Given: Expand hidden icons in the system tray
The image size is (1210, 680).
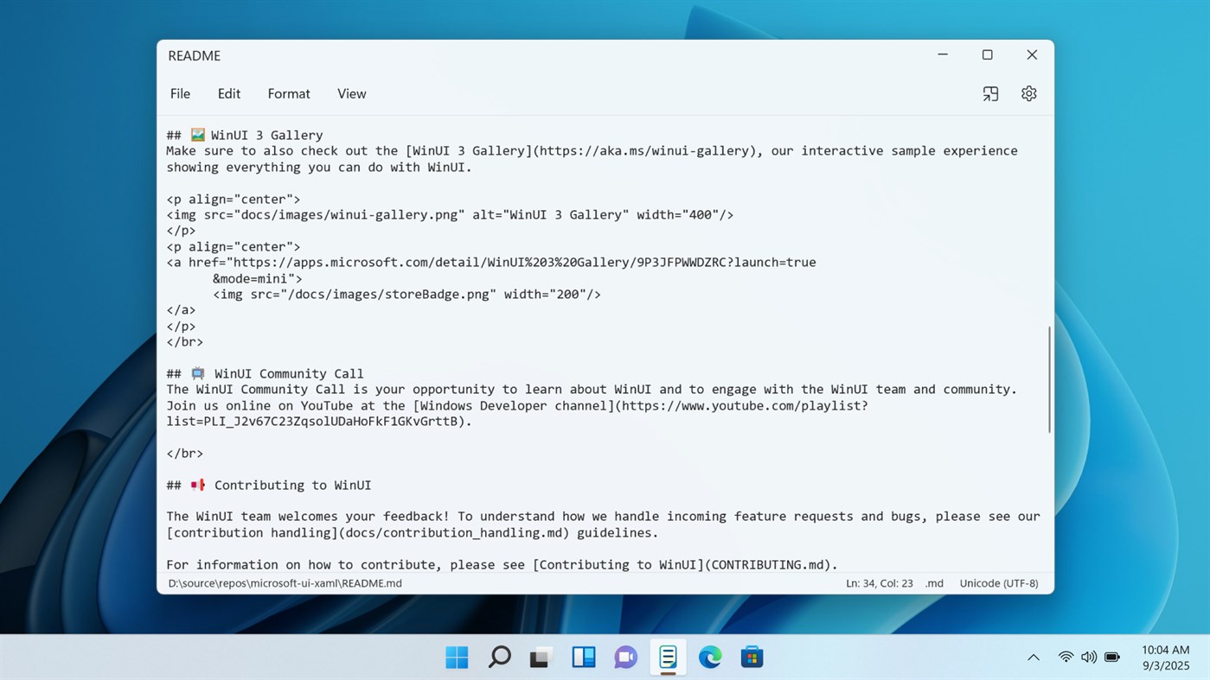Looking at the screenshot, I should pos(1033,657).
